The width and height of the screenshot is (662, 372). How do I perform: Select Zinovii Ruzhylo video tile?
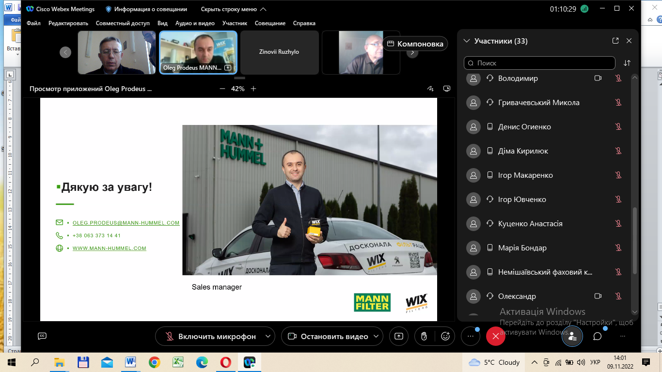pos(279,52)
